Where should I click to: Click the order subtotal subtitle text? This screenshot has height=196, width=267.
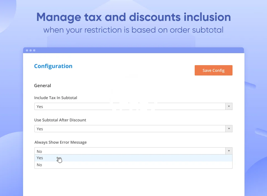point(133,30)
